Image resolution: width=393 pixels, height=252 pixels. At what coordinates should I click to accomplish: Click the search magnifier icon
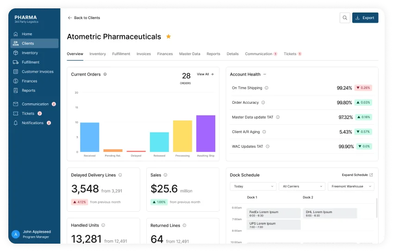point(344,18)
